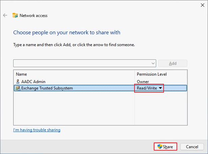This screenshot has height=154, width=208.
Task: Open the I'm having trouble sharing link
Action: pos(37,130)
